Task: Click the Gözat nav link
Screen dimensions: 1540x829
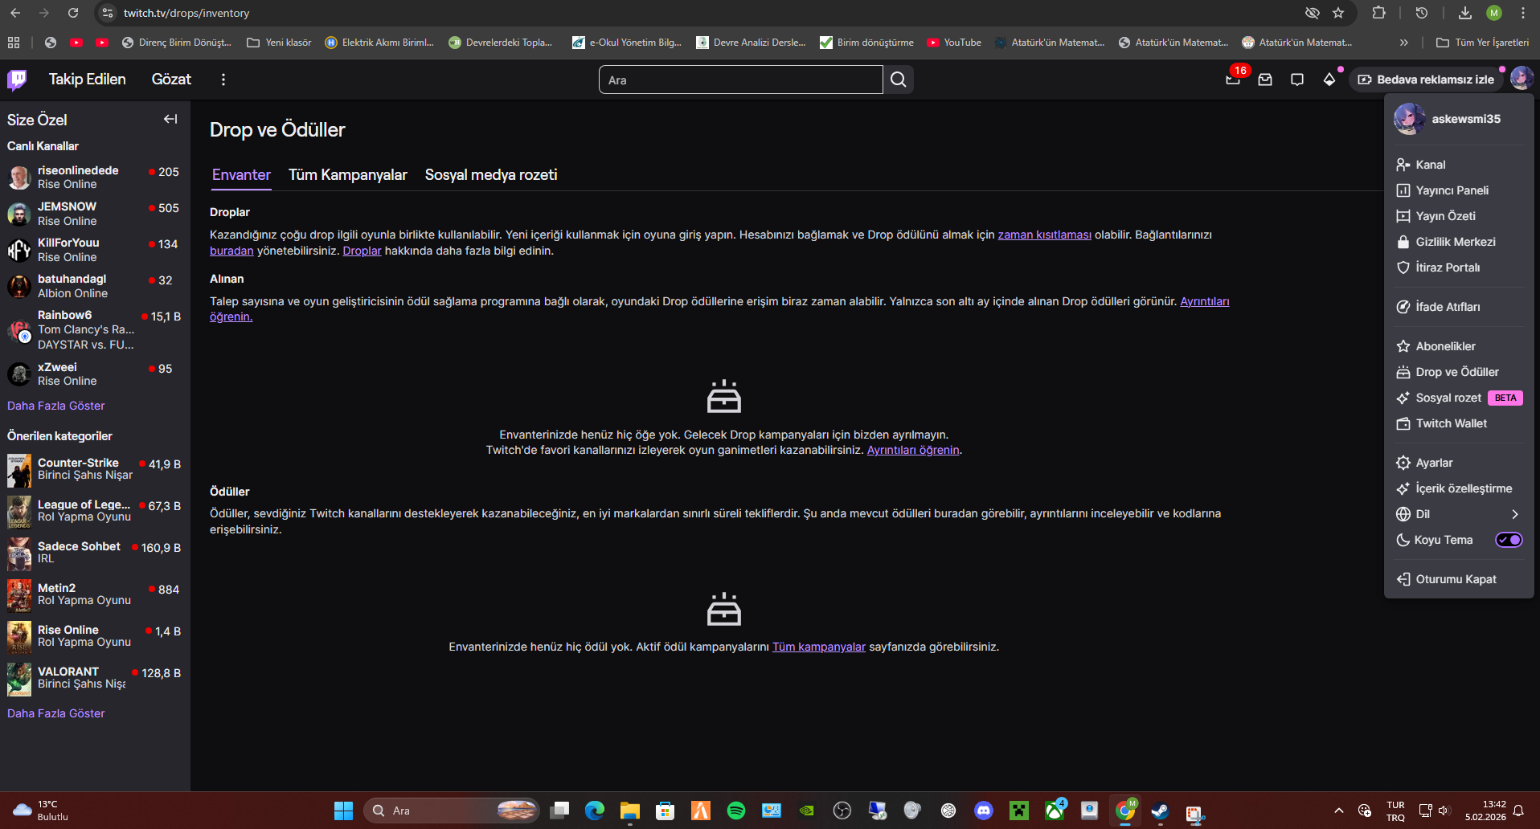Action: click(171, 80)
